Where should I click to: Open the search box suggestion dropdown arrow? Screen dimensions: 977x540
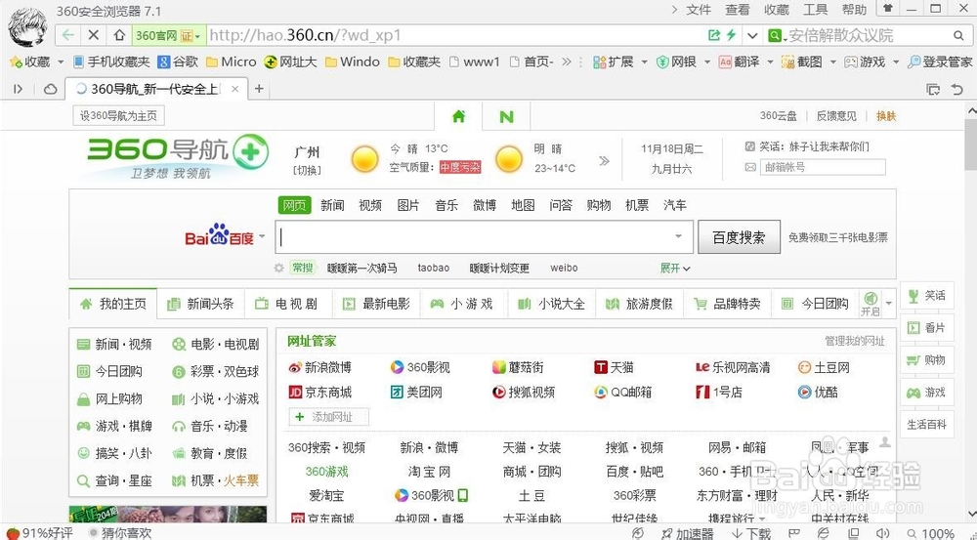click(679, 236)
